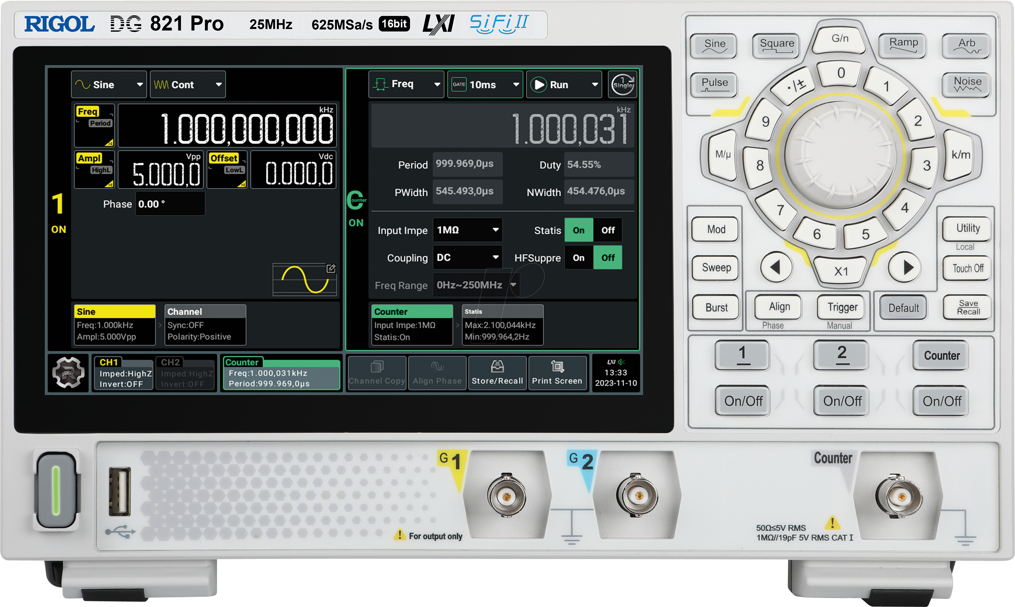This screenshot has height=607, width=1015.
Task: Tap the Rigol logo icon at bottom left
Action: pyautogui.click(x=68, y=373)
